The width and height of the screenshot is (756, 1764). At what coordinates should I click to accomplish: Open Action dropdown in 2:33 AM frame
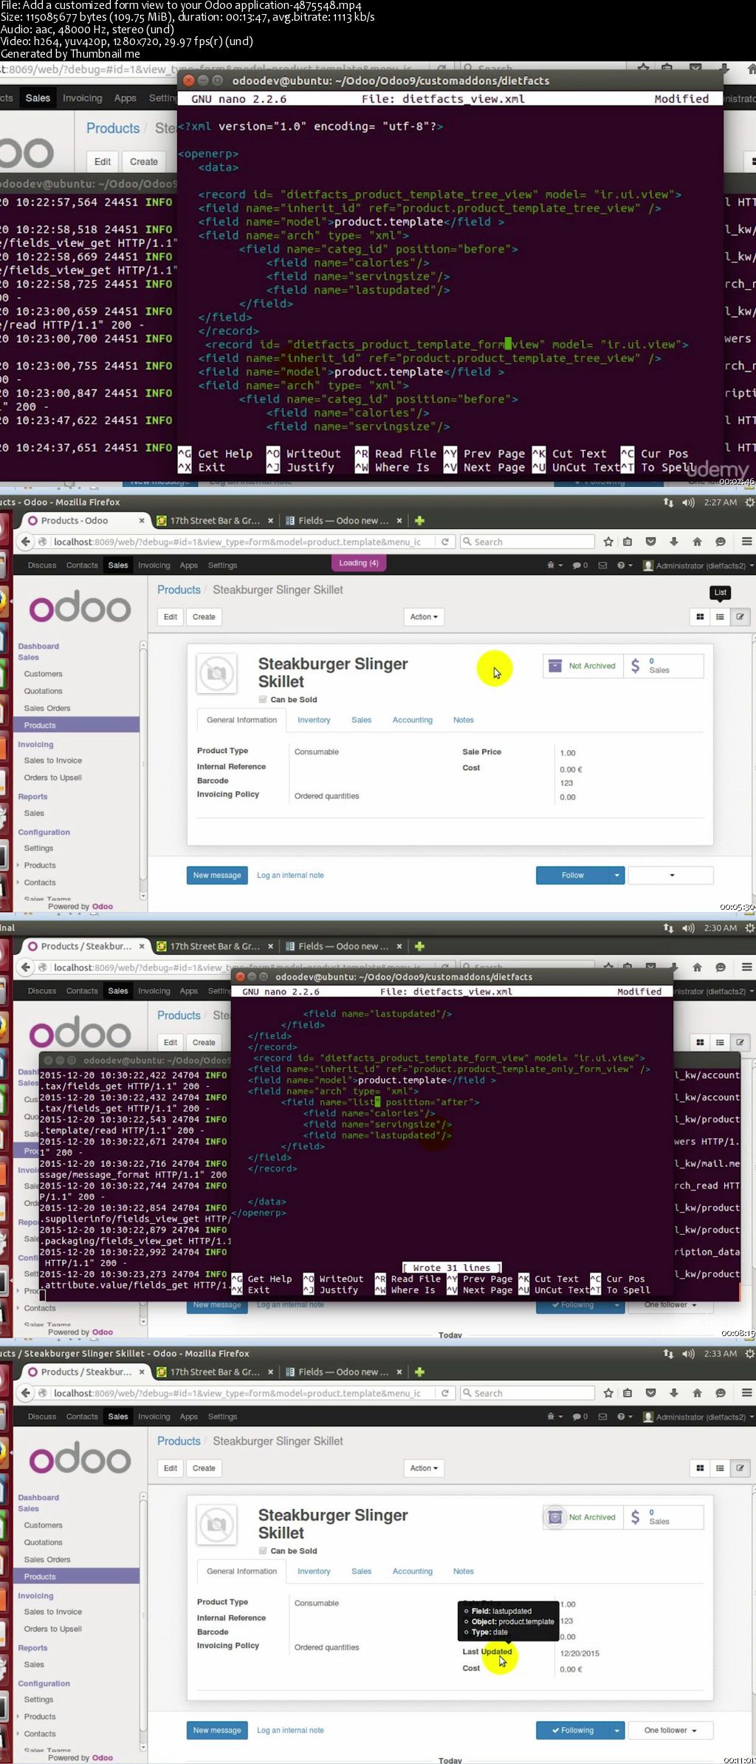tap(424, 1468)
